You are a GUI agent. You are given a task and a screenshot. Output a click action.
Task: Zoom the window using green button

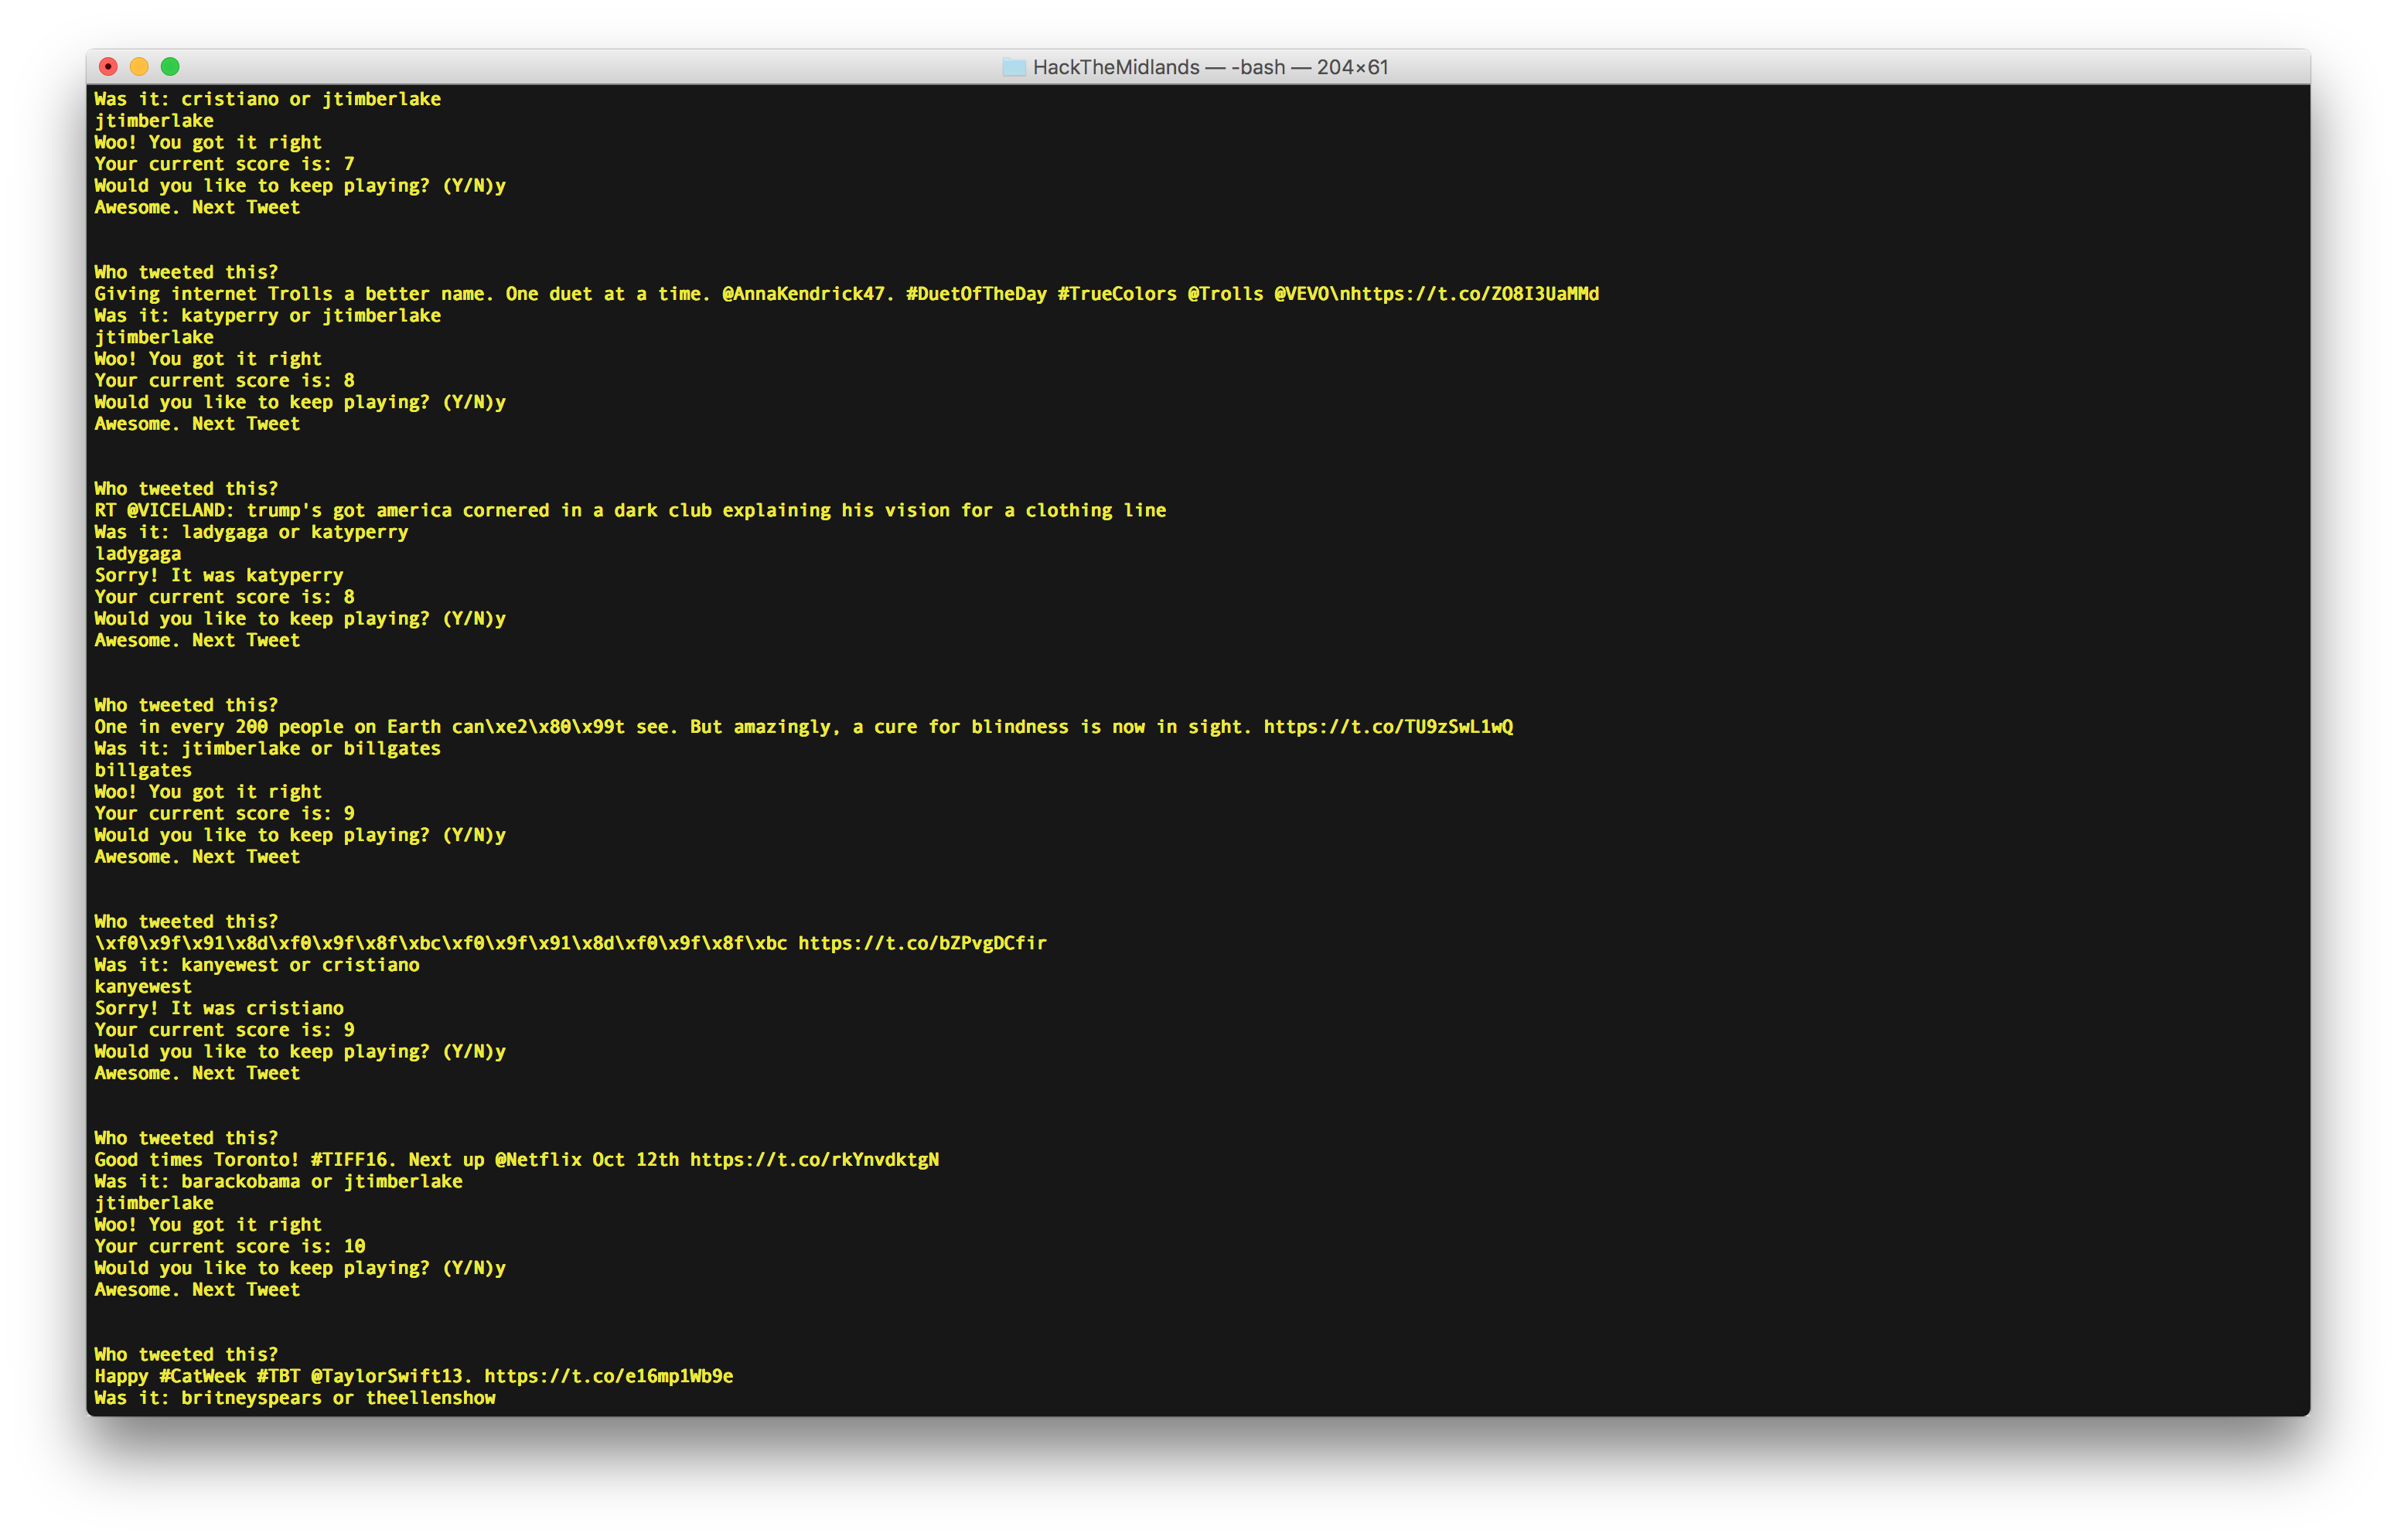(x=170, y=67)
